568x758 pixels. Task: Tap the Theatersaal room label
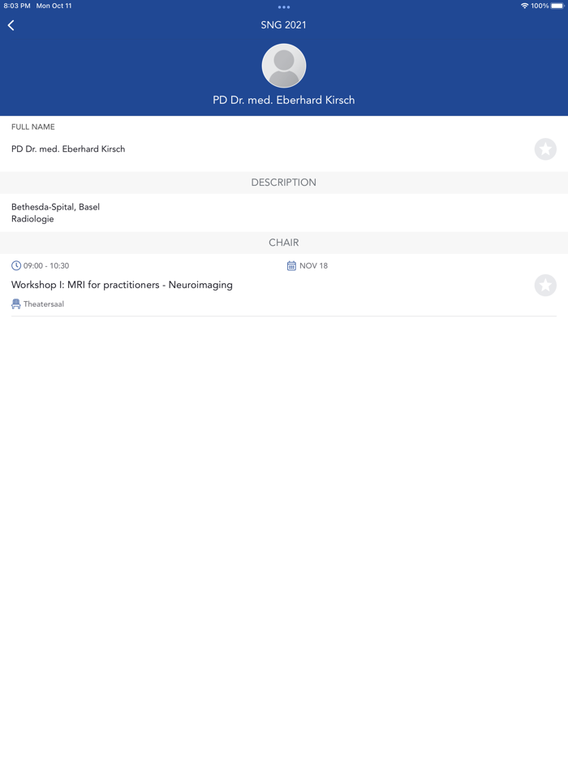(44, 304)
